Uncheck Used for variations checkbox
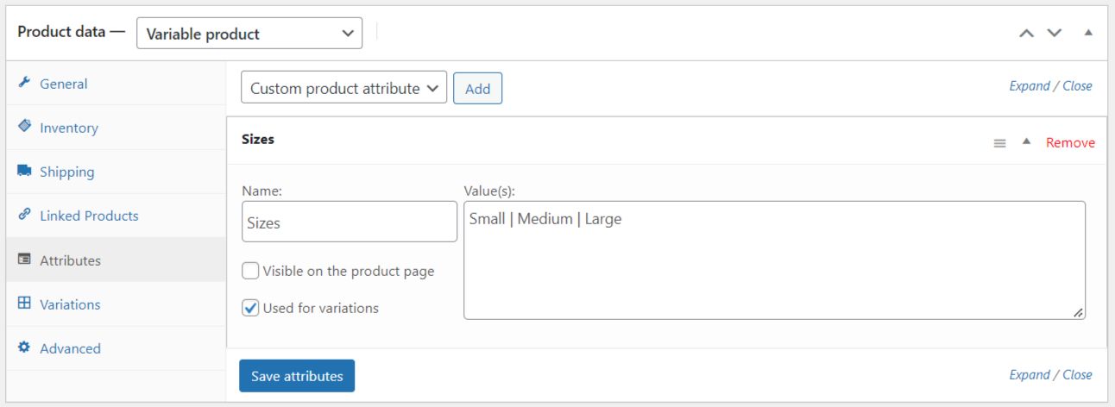The height and width of the screenshot is (407, 1115). (250, 308)
